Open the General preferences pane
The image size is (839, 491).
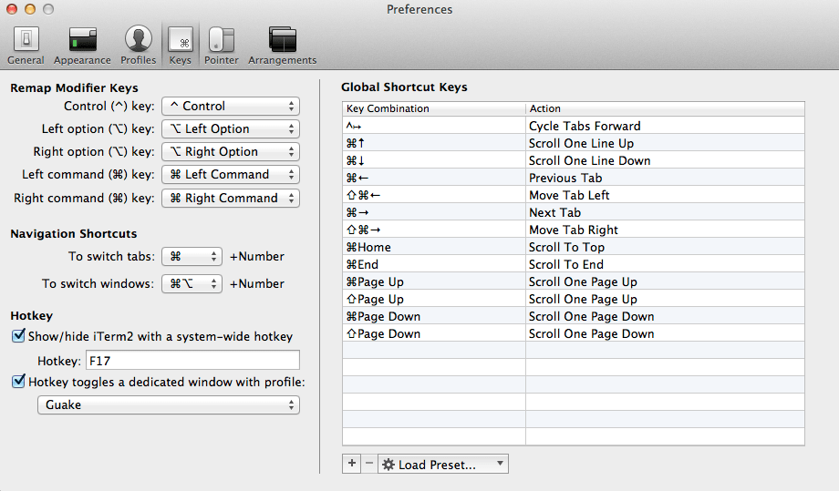[x=26, y=46]
